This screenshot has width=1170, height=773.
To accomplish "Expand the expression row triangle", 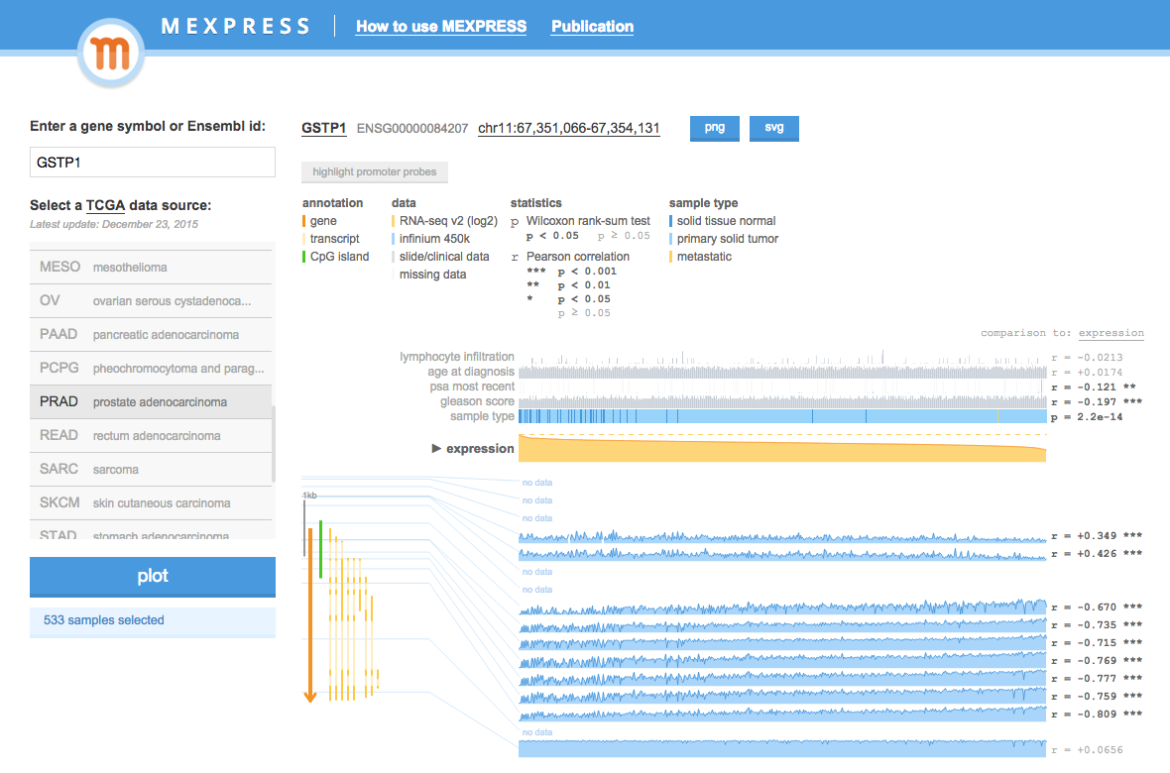I will tap(436, 449).
